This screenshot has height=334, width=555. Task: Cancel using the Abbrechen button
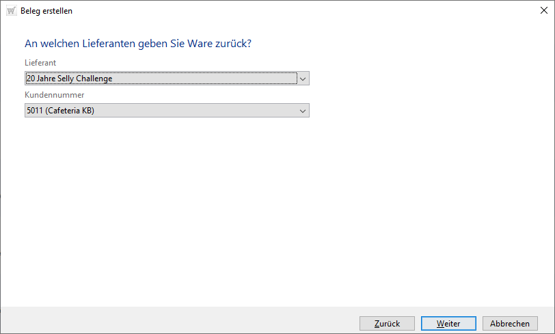(x=510, y=324)
